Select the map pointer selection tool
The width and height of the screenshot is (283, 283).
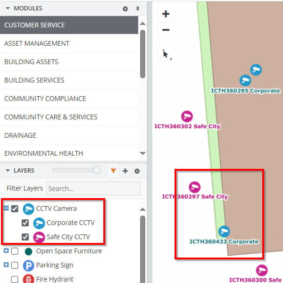click(x=166, y=54)
